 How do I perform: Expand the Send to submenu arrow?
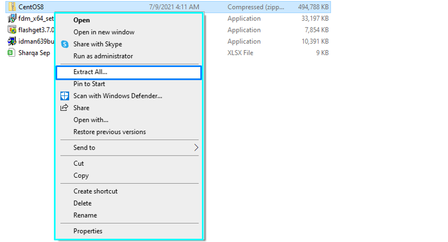196,147
